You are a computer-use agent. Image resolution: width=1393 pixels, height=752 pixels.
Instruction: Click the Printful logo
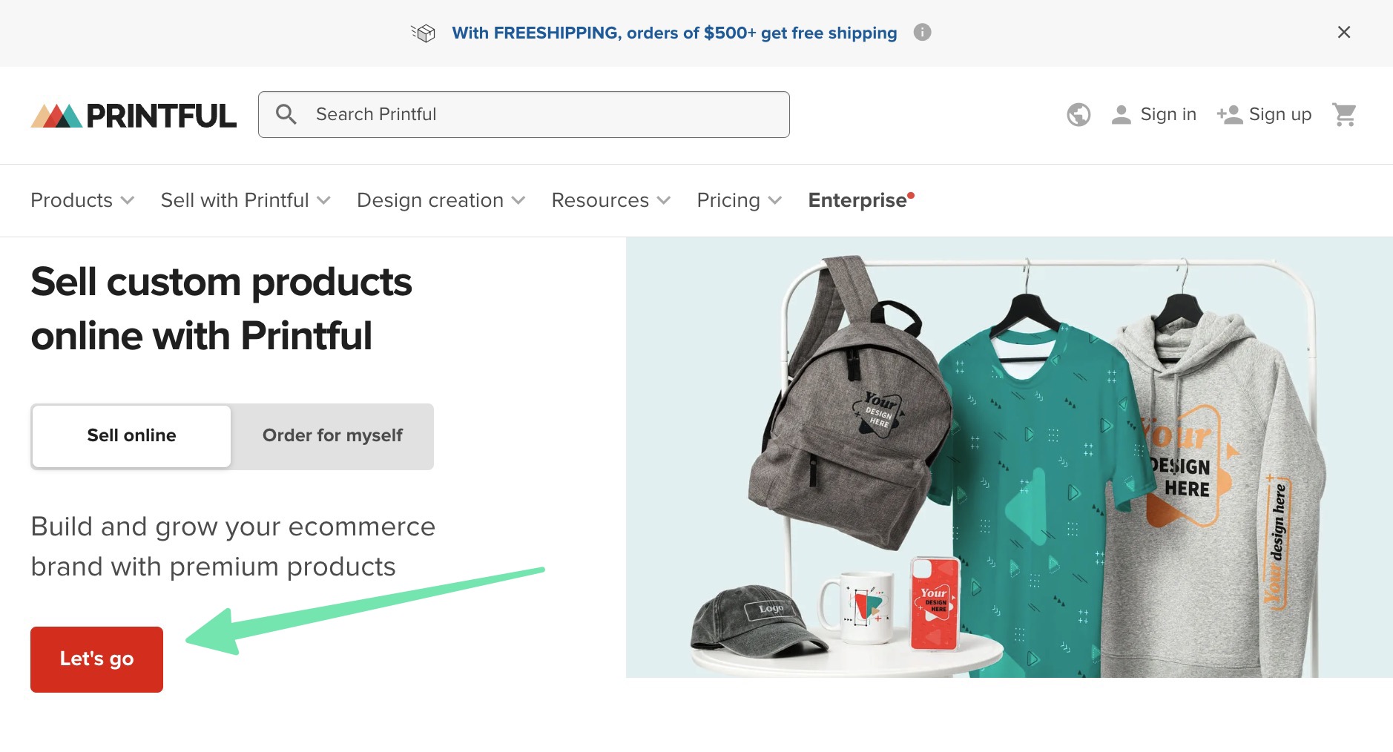tap(134, 114)
